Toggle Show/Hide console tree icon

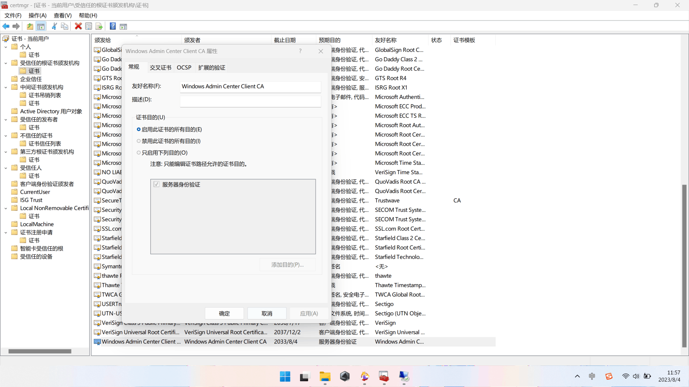pos(41,26)
